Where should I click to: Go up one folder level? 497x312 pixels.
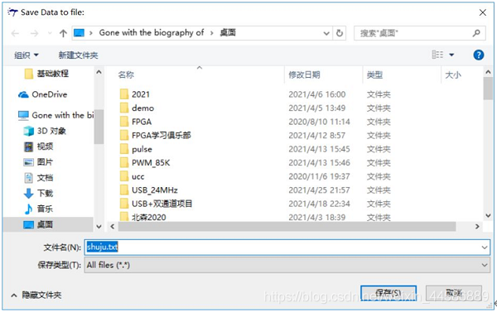pos(63,33)
